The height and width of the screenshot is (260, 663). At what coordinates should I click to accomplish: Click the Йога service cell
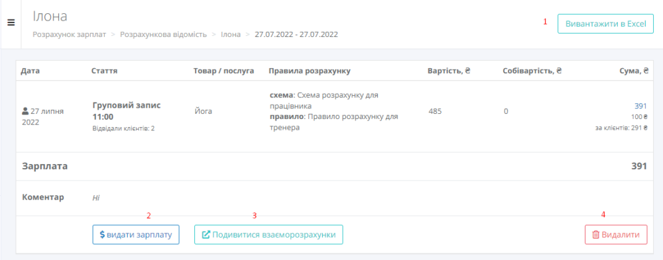(x=203, y=111)
